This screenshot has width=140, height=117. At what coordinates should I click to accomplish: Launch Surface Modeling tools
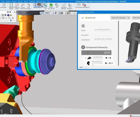point(23,6)
